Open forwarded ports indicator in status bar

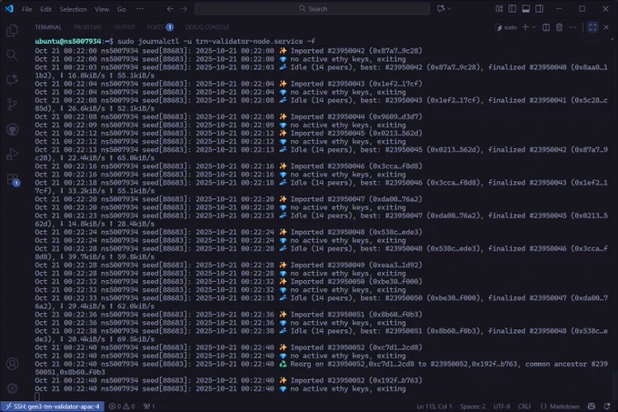[x=149, y=407]
